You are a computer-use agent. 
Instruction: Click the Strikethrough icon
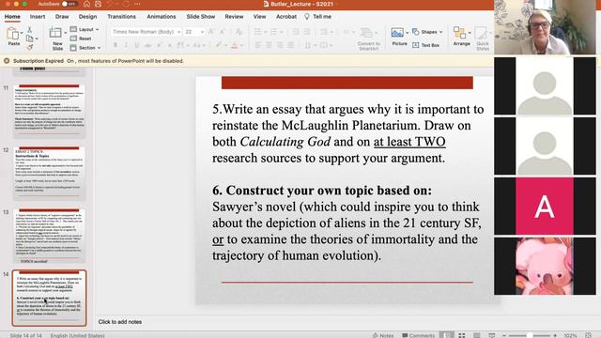click(148, 45)
